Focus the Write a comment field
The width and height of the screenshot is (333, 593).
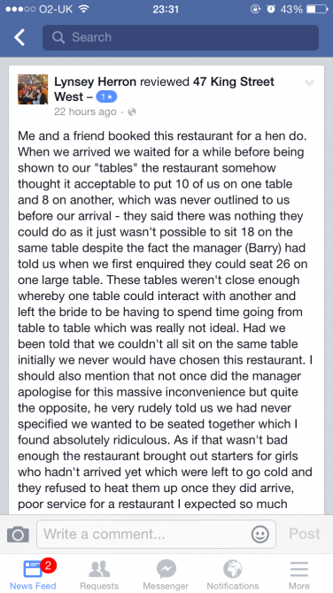click(156, 534)
